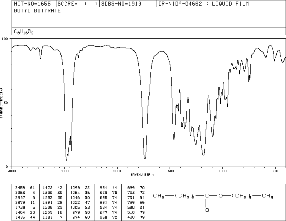This screenshot has height=221, width=286.
Task: Click the (CH2)3 group in the structure
Action: pyautogui.click(x=242, y=196)
